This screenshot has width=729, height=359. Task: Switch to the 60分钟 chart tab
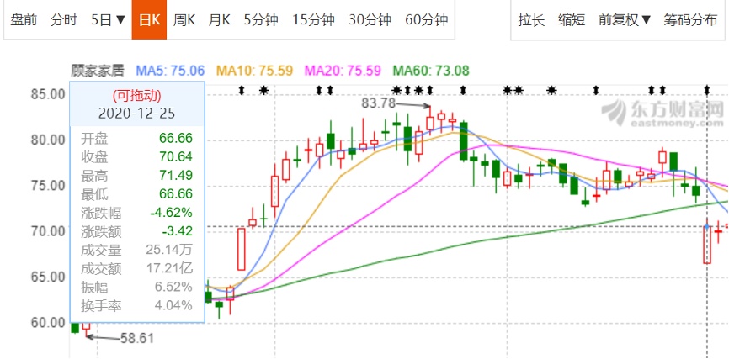click(426, 19)
